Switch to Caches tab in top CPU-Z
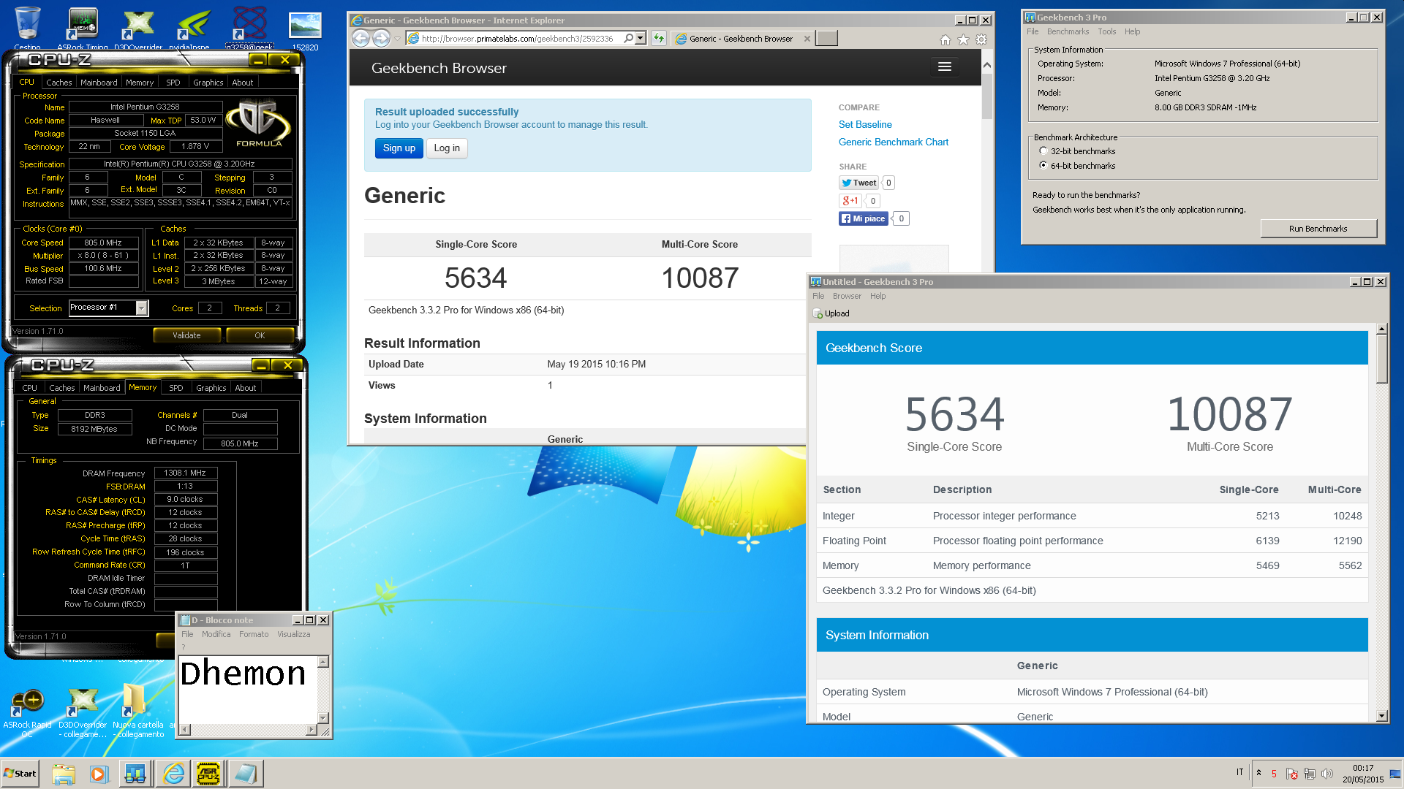The image size is (1404, 789). (x=58, y=83)
